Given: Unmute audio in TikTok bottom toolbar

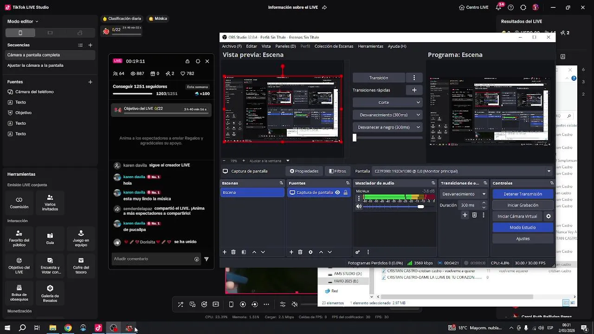Looking at the screenshot, I should 294,304.
